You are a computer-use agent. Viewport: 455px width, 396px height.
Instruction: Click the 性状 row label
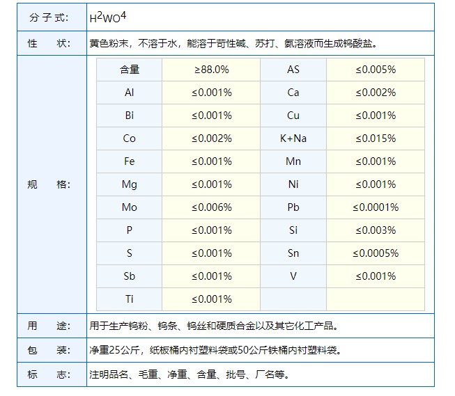tap(49, 43)
